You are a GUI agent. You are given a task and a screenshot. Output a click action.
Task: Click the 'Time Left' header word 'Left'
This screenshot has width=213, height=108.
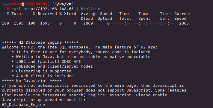pyautogui.click(x=165, y=19)
